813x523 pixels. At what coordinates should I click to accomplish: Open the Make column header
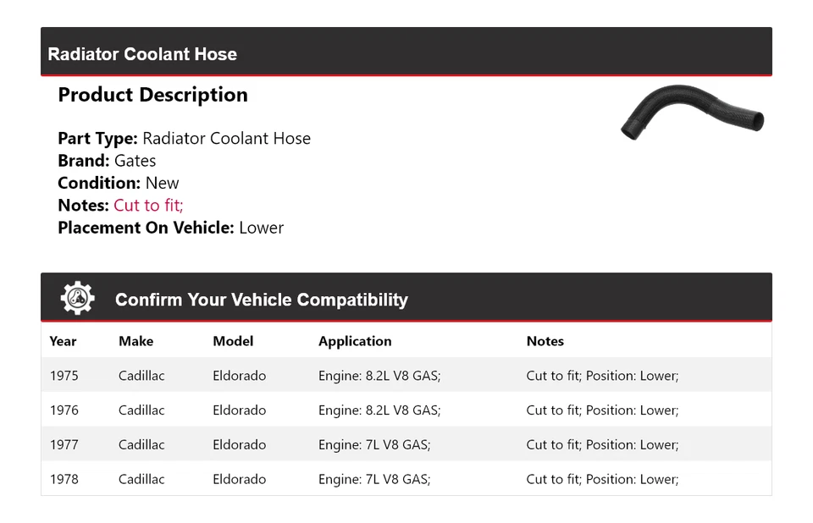click(135, 341)
